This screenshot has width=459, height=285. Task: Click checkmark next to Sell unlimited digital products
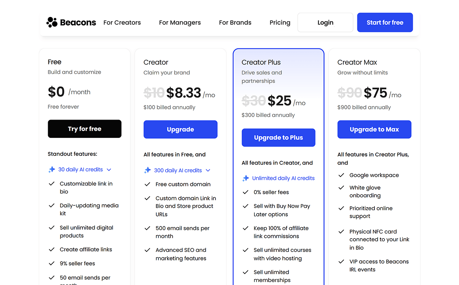click(52, 228)
